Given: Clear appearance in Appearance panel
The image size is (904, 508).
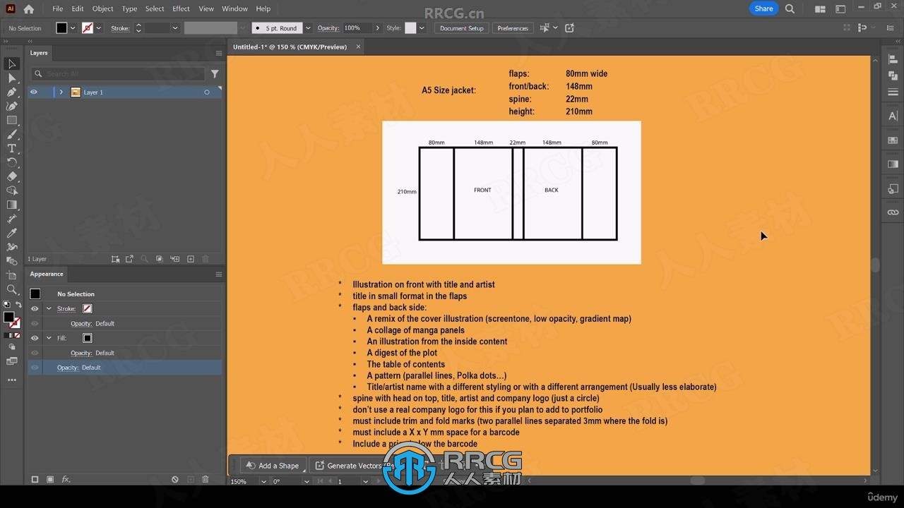Looking at the screenshot, I should 175,479.
